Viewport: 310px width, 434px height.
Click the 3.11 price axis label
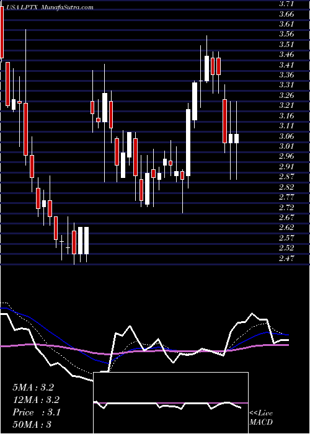(286, 126)
